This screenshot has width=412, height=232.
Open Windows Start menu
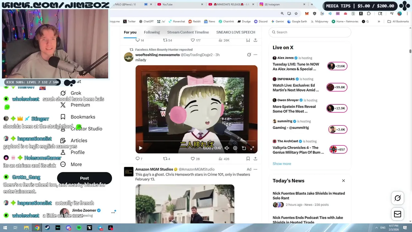(5, 228)
